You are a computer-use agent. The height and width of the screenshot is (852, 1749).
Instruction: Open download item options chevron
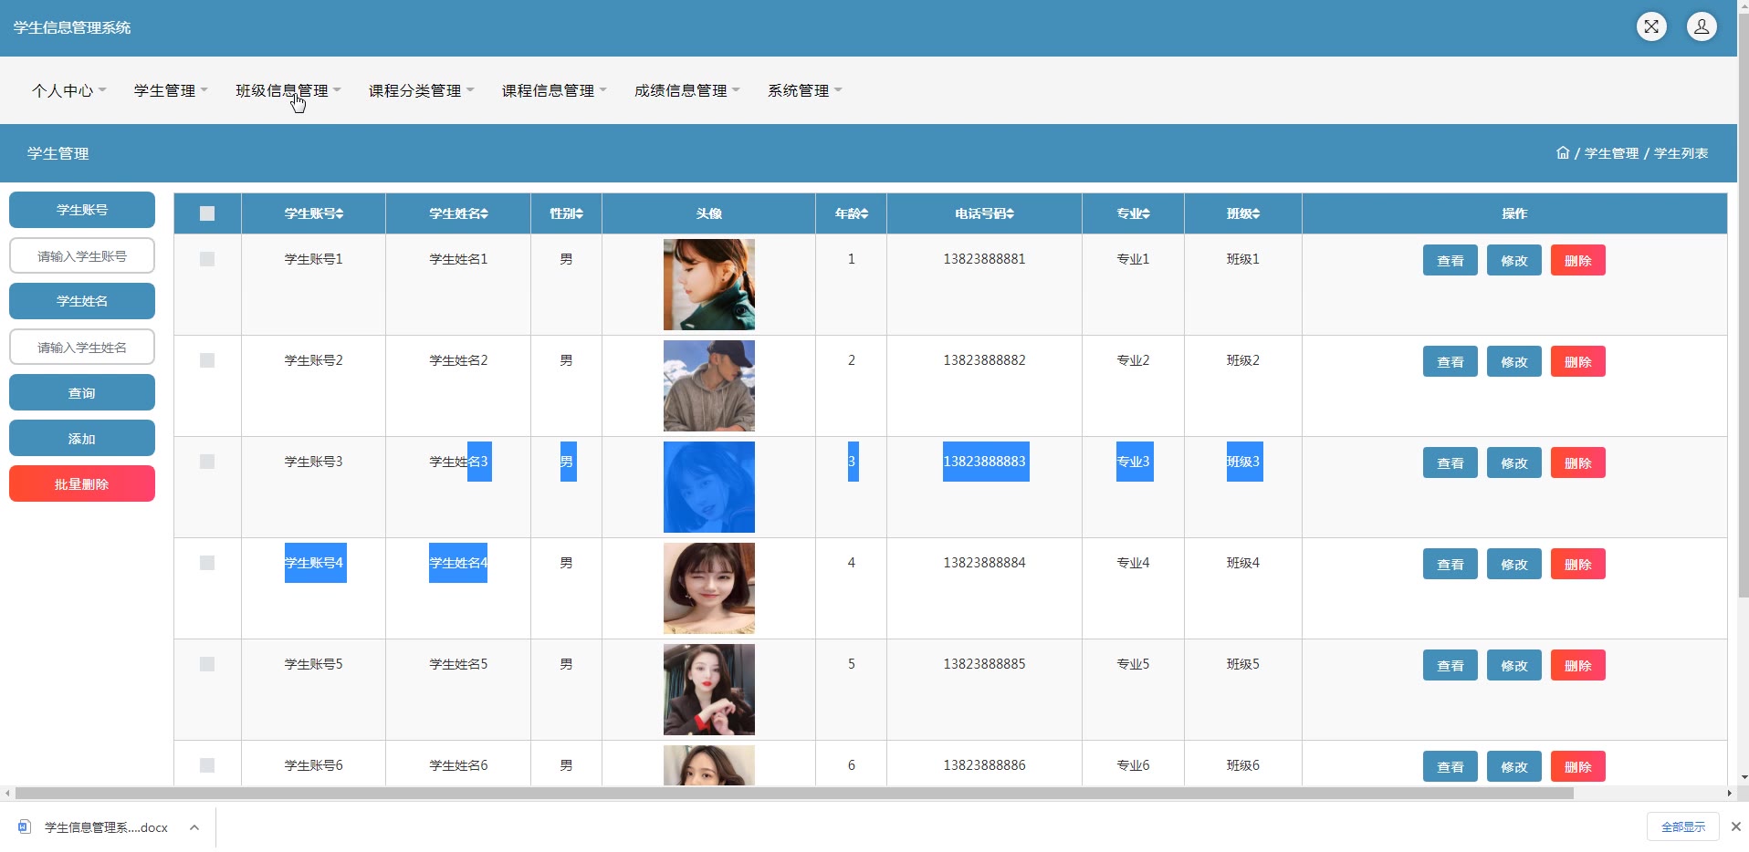click(x=194, y=827)
